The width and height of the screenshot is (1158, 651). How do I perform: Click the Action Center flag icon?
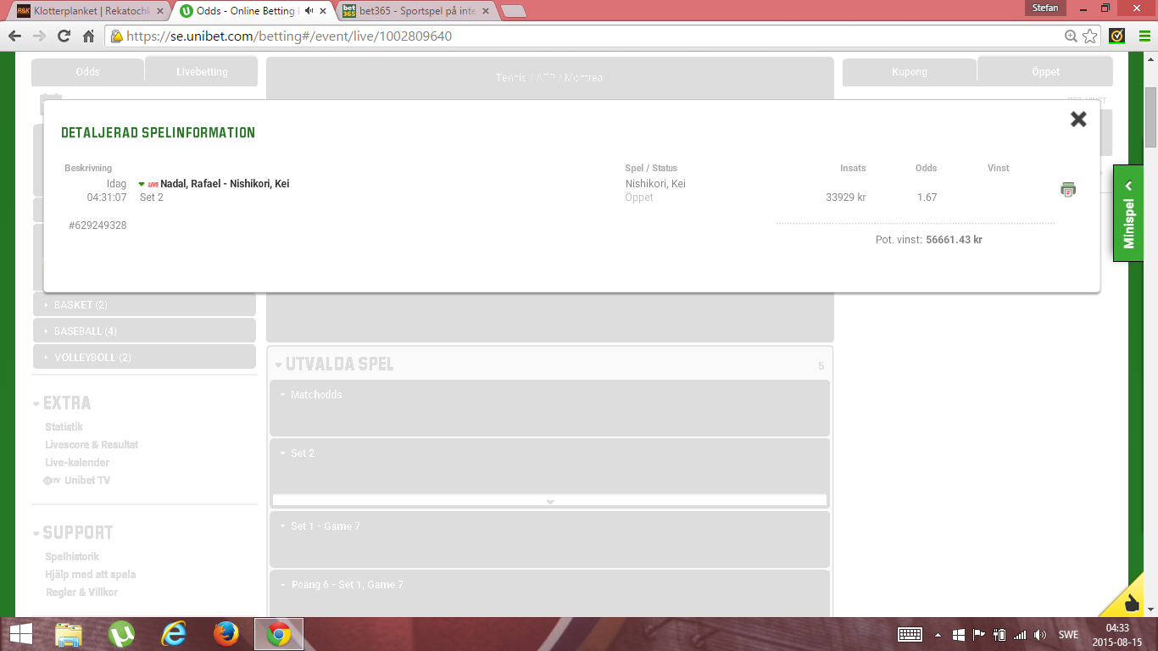pos(978,634)
